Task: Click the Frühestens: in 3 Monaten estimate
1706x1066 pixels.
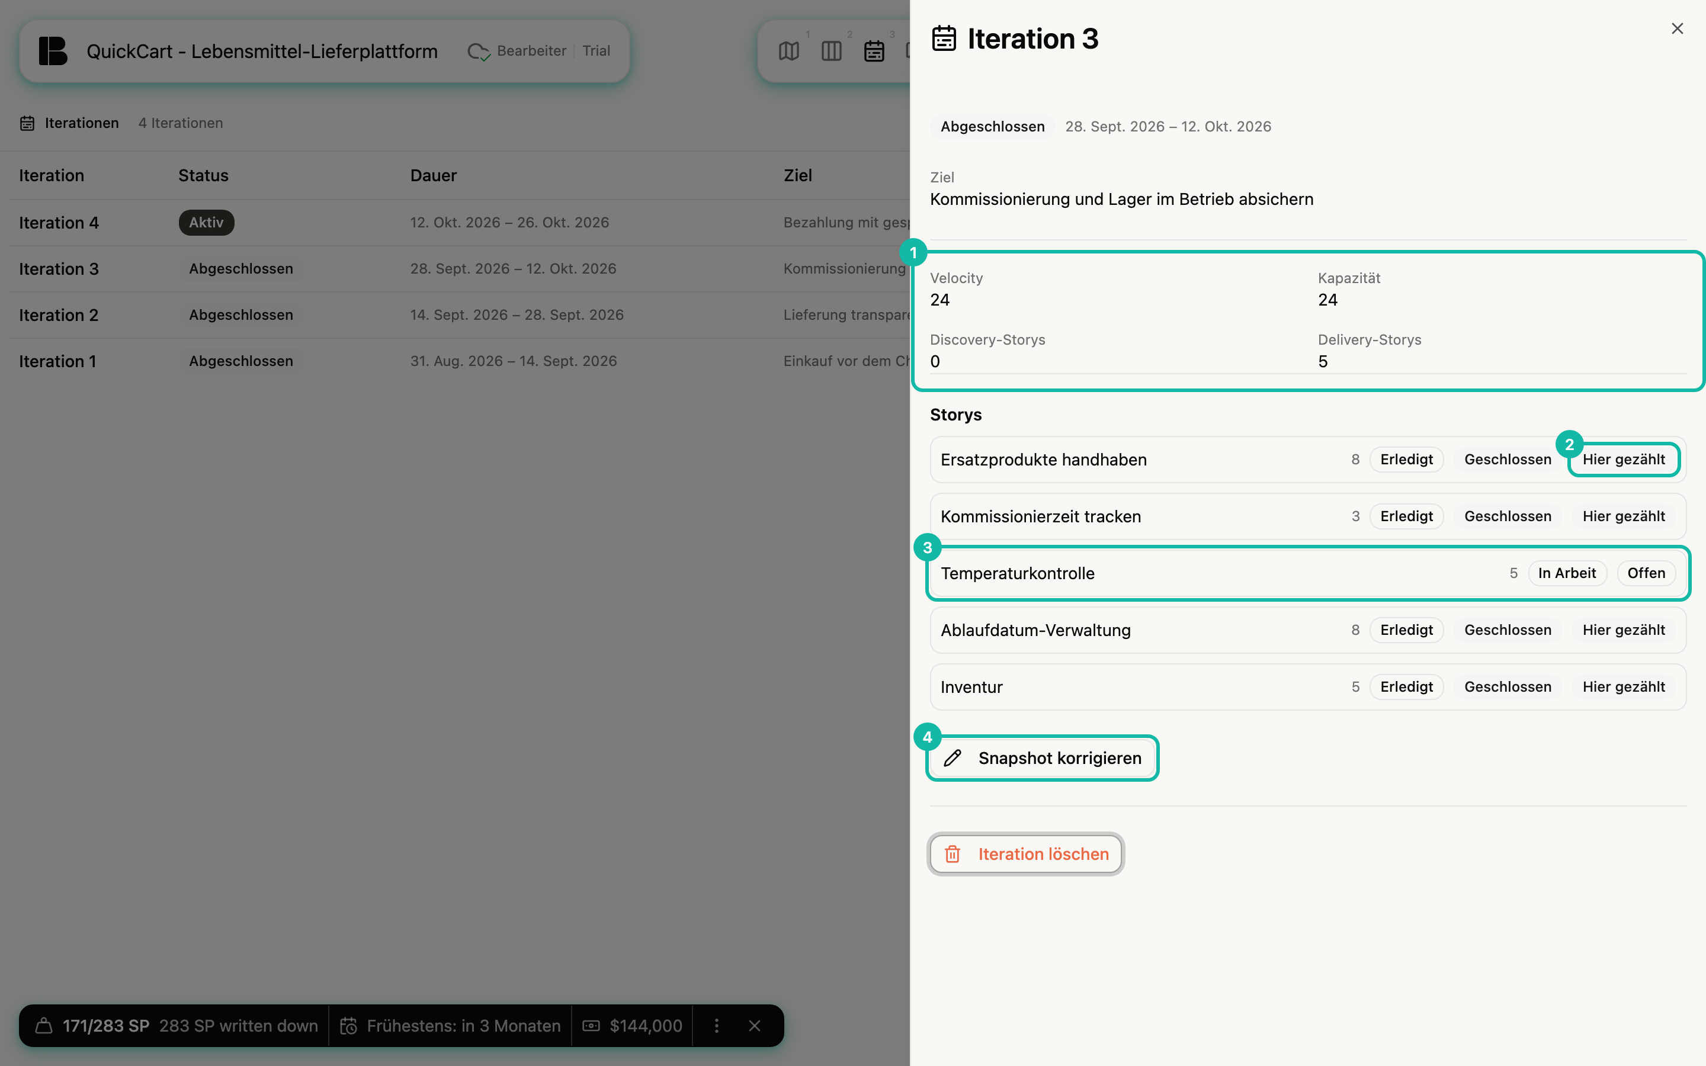Action: point(464,1026)
